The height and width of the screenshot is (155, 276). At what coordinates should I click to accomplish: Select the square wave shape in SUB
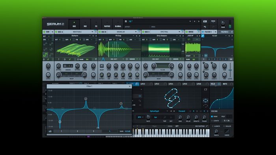coord(45,55)
